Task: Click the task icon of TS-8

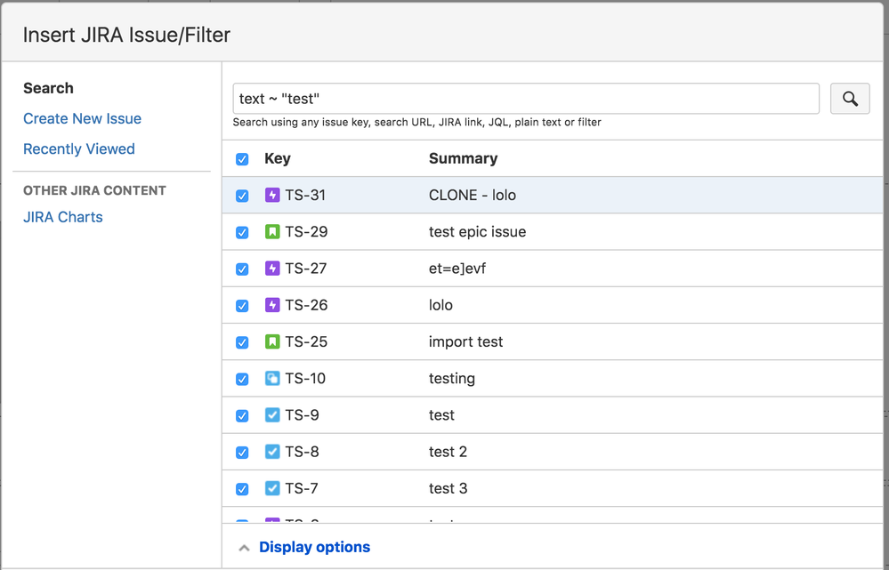Action: click(x=272, y=452)
